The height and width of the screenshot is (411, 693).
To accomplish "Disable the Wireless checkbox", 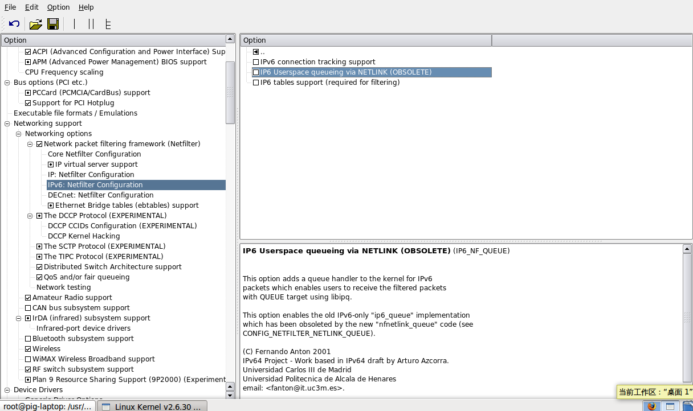I will tap(28, 349).
